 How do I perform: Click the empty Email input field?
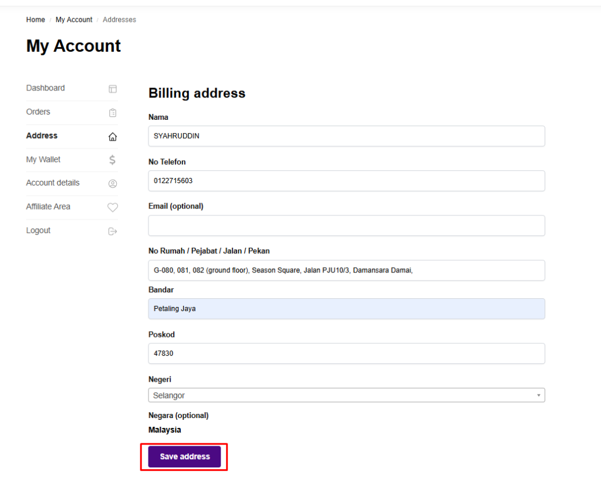pos(346,225)
